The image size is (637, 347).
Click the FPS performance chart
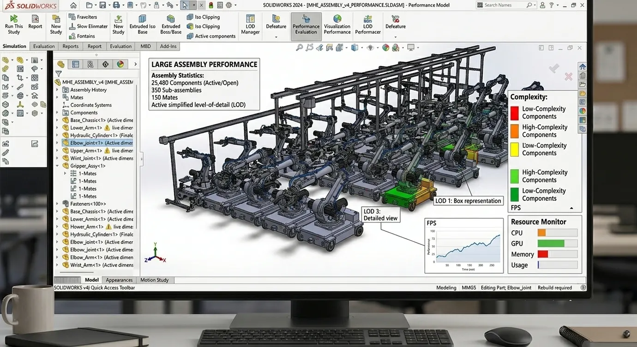pos(464,246)
